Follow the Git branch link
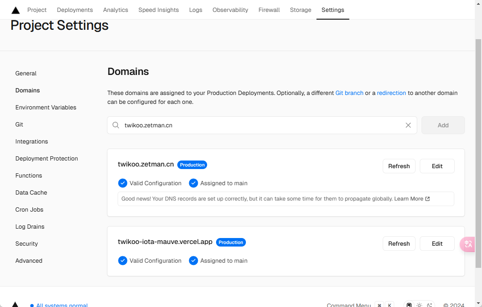482x307 pixels. pos(349,93)
